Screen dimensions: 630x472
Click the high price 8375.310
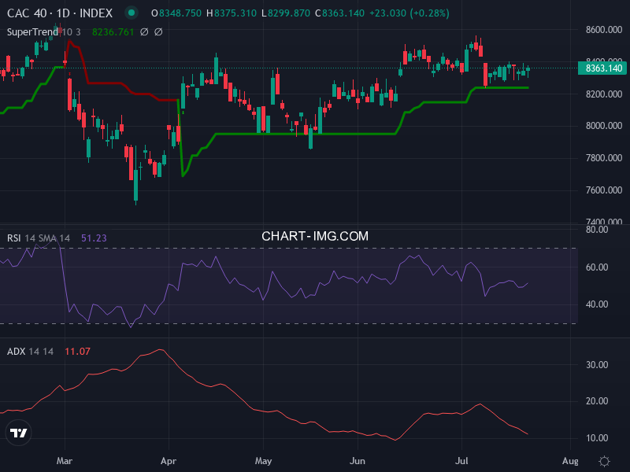235,13
